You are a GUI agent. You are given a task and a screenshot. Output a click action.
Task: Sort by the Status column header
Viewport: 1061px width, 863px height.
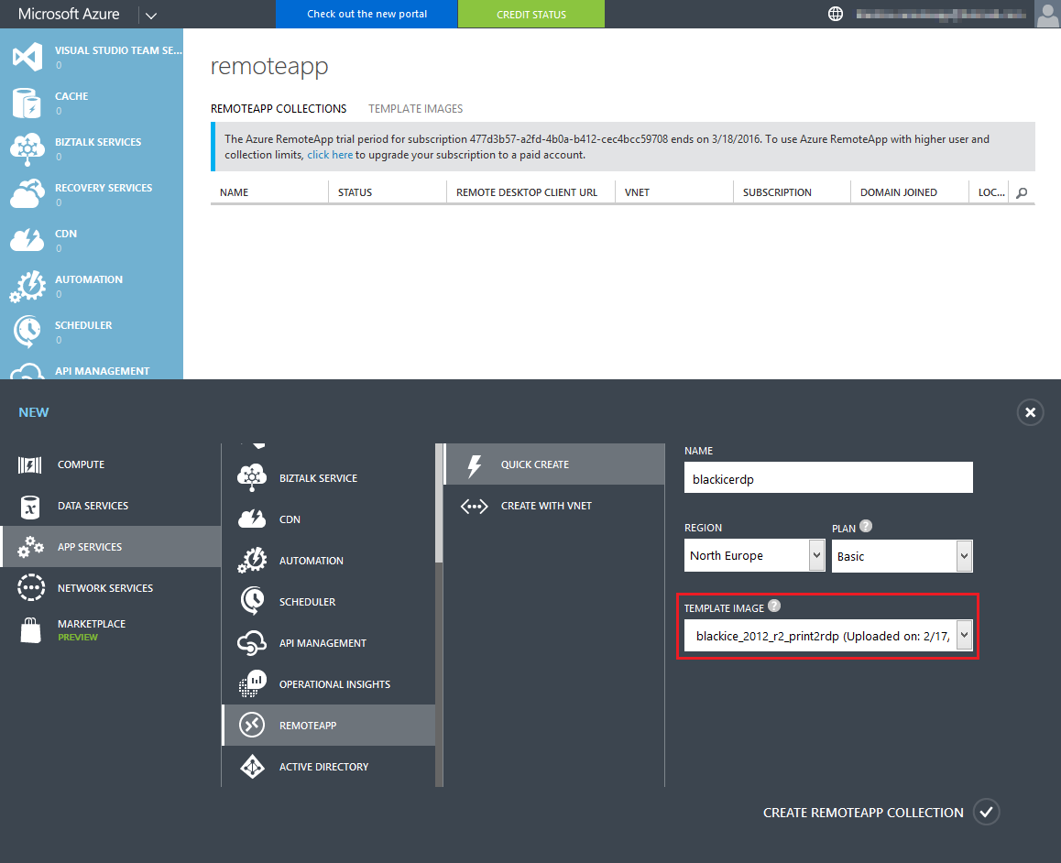[x=355, y=192]
